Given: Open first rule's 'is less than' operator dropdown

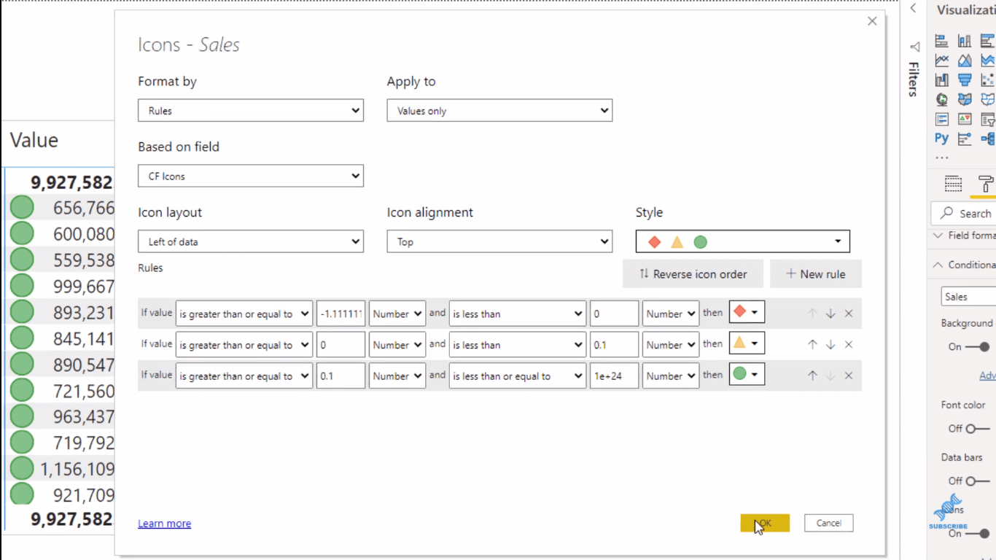Looking at the screenshot, I should pyautogui.click(x=518, y=314).
